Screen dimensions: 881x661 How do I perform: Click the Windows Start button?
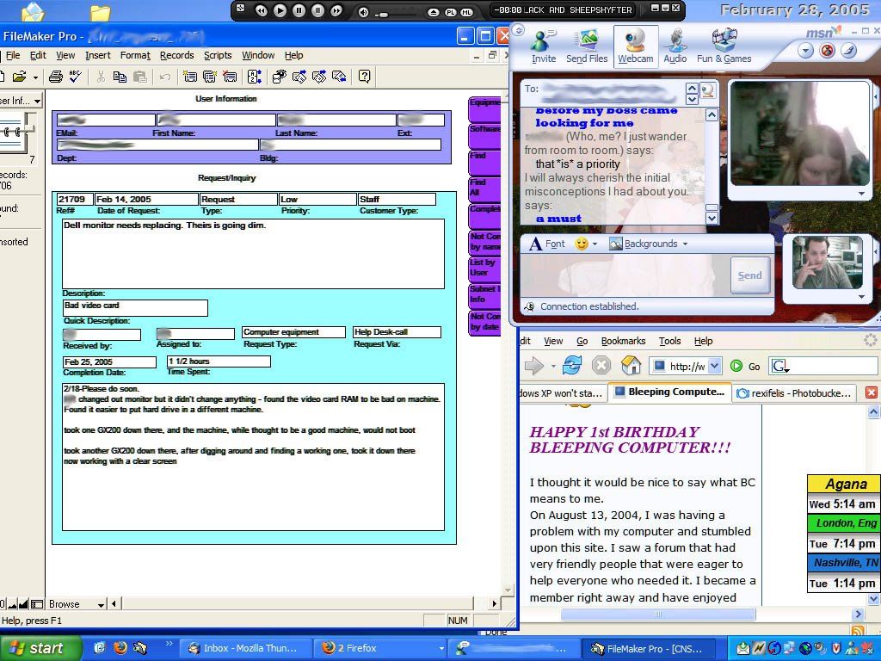40,648
